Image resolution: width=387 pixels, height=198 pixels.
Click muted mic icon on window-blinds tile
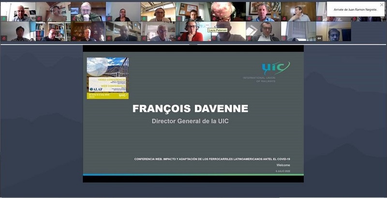284,39
